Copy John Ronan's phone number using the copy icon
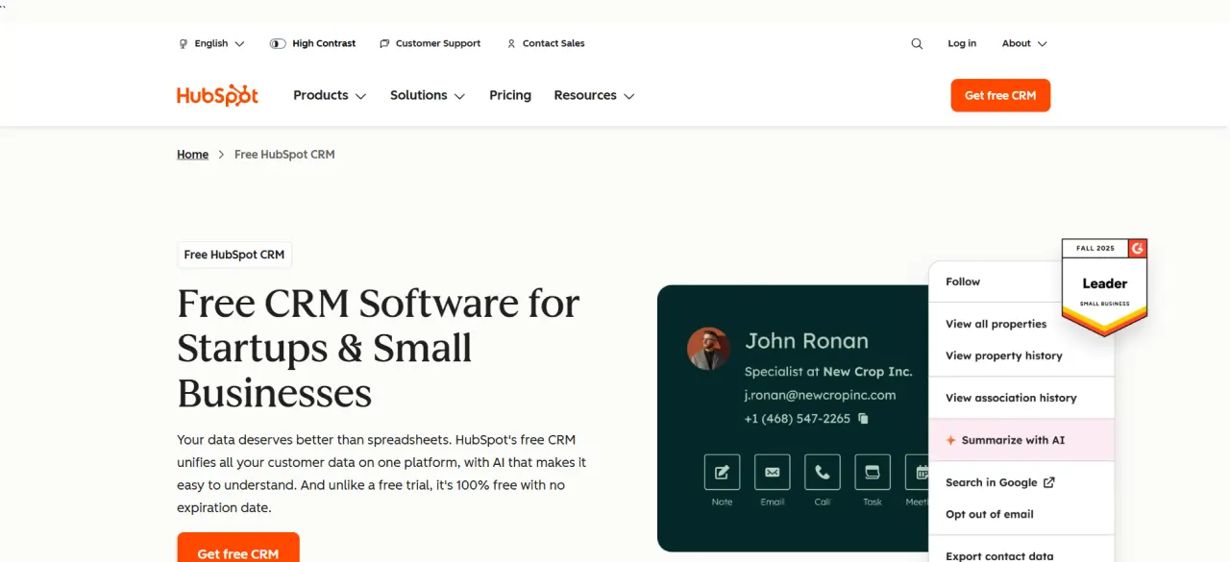 tap(862, 419)
